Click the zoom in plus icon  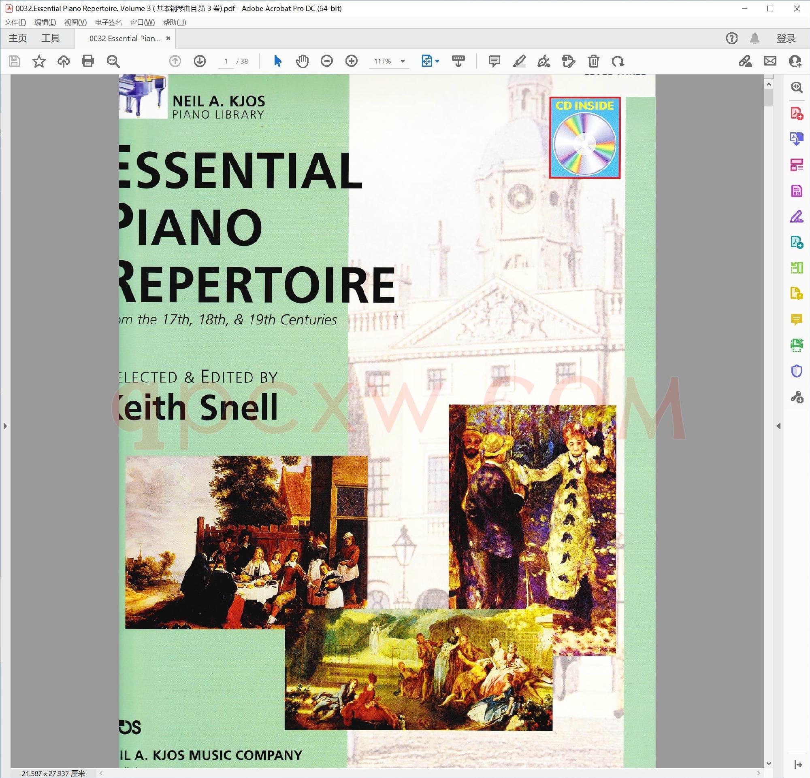point(351,61)
